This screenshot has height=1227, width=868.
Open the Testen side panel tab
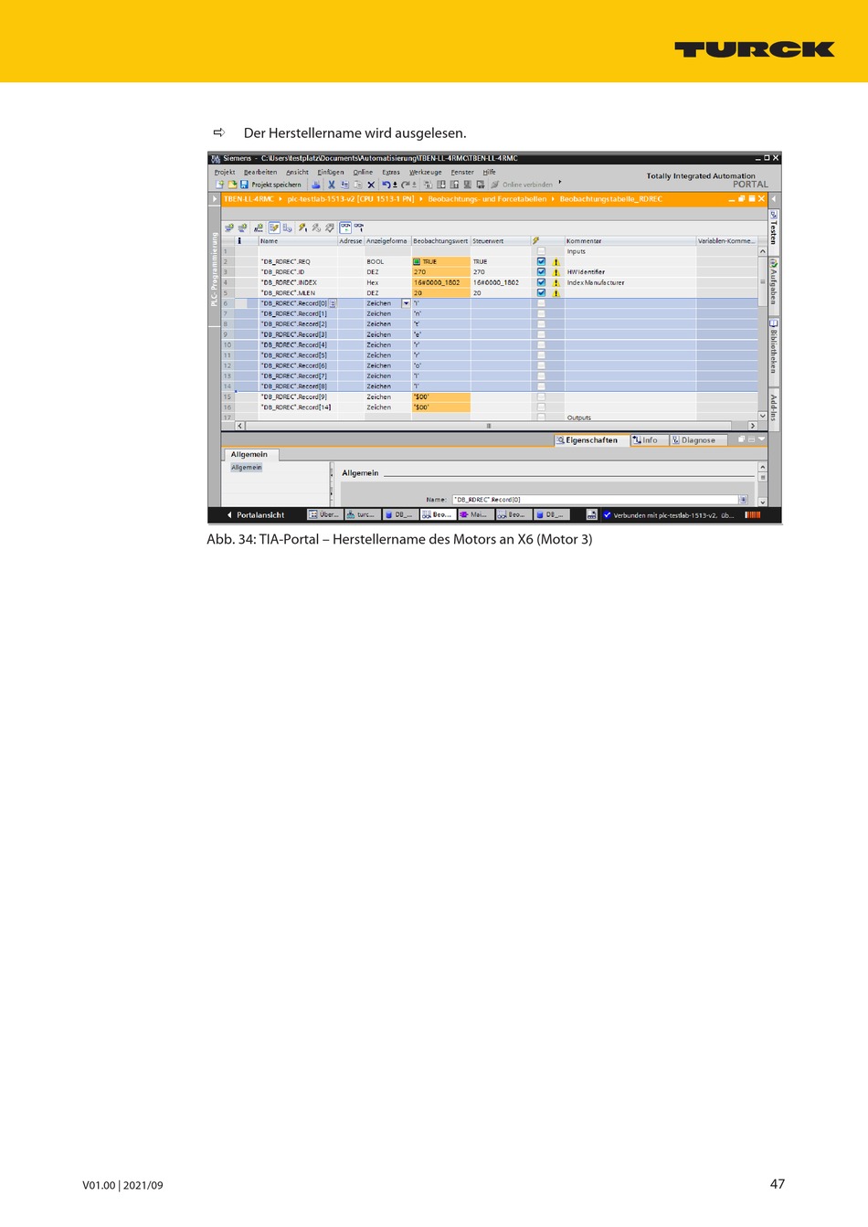coord(774,228)
